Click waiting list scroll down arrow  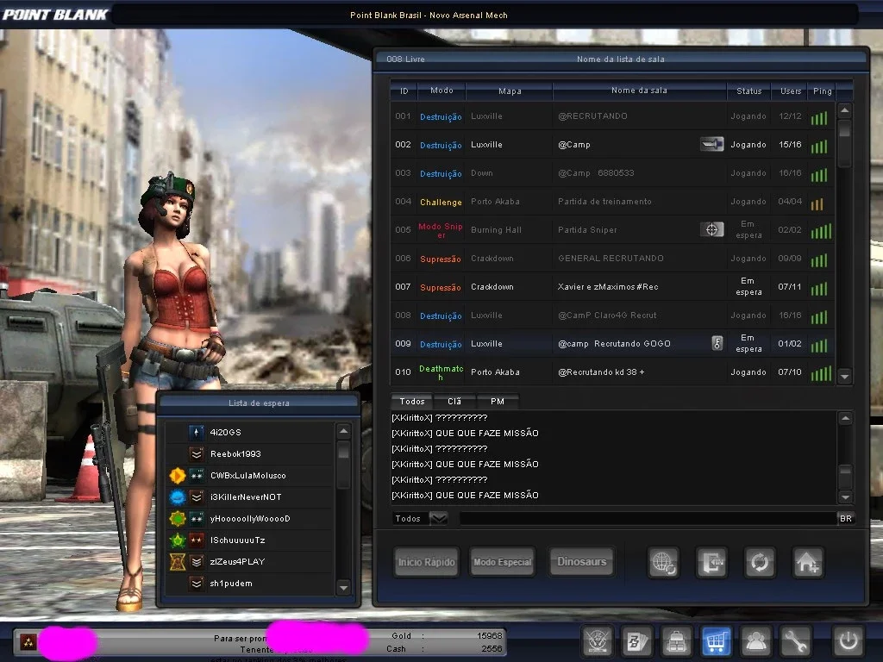click(343, 588)
